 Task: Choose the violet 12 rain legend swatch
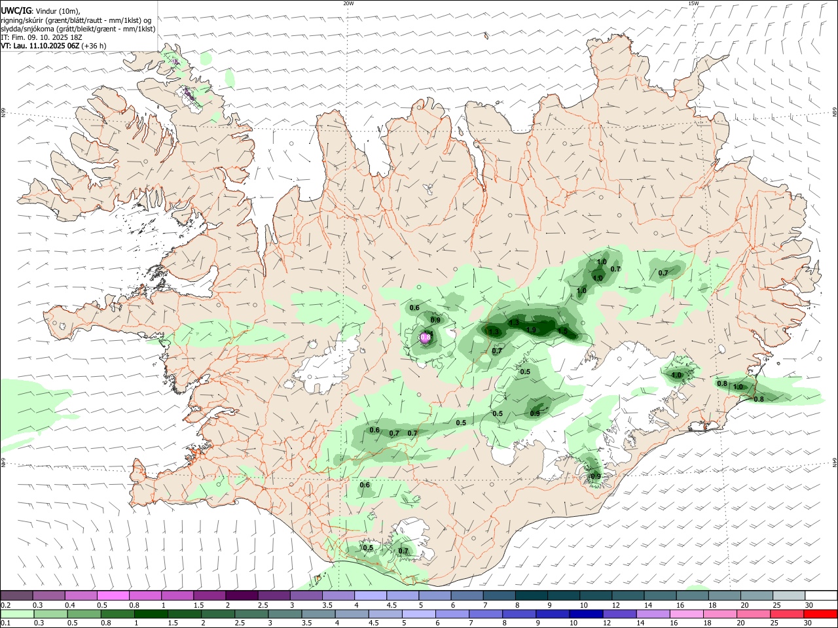pyautogui.click(x=620, y=614)
